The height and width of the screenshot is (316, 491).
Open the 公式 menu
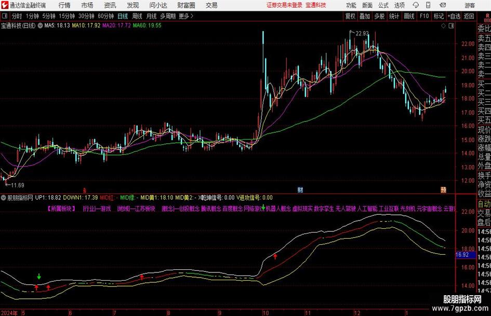383,5
